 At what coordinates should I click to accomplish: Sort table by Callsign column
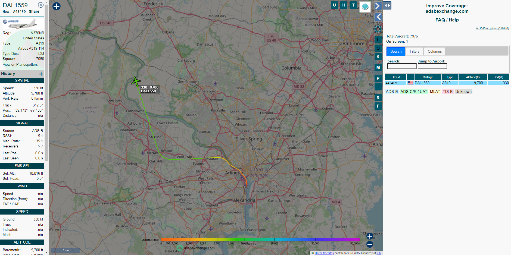click(428, 77)
